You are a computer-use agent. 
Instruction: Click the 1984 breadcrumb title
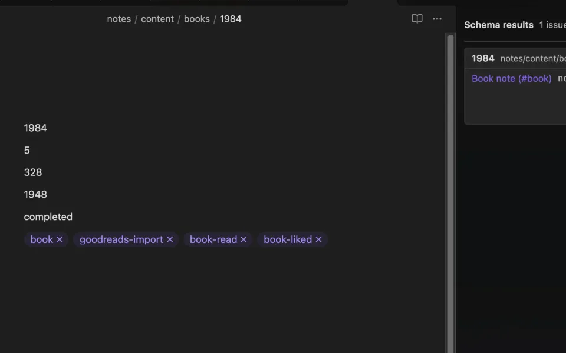[231, 19]
